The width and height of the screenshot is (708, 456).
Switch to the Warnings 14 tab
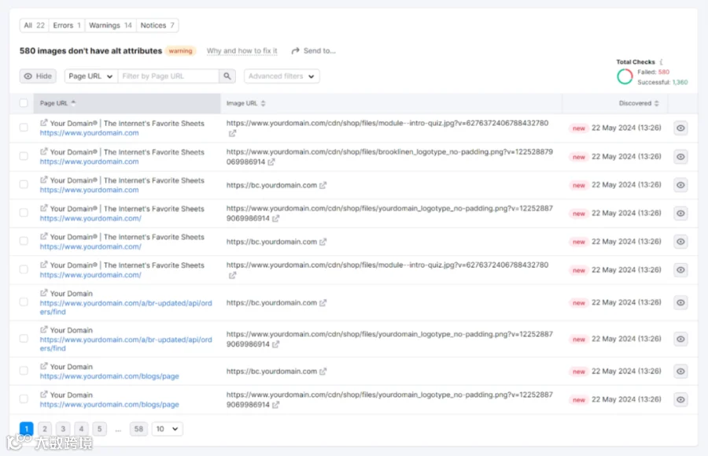[x=110, y=25]
